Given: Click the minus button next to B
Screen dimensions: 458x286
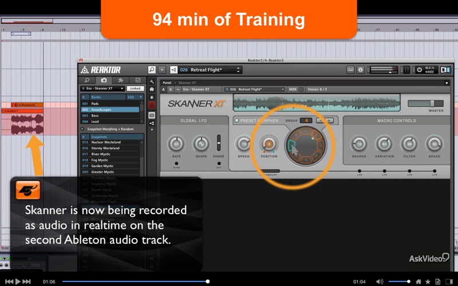Looking at the screenshot, I should 177,89.
